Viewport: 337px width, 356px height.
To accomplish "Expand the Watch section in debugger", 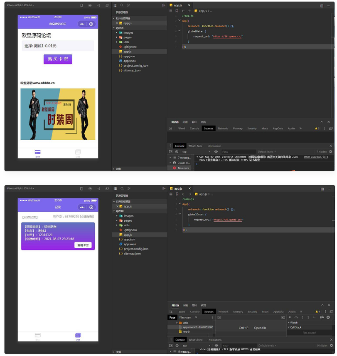I will [x=294, y=323].
